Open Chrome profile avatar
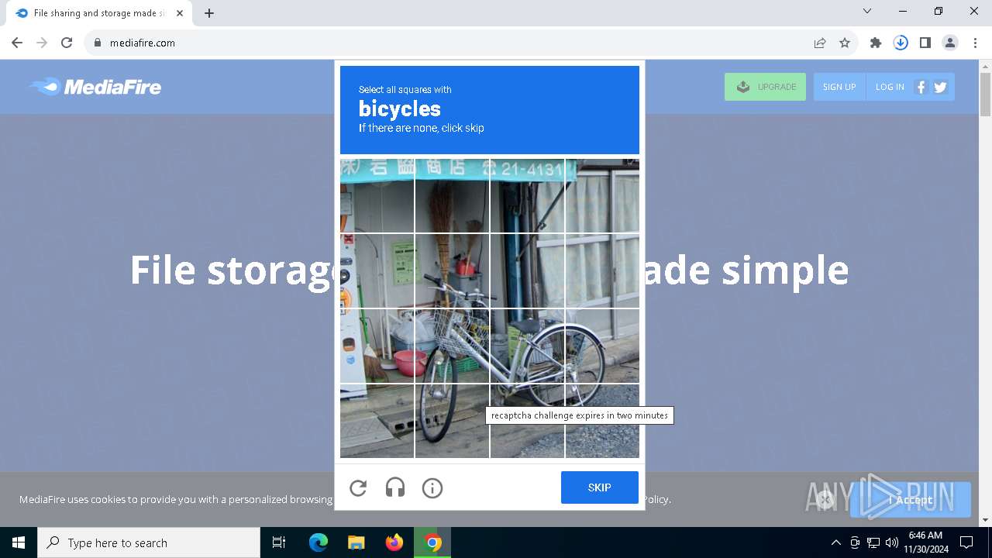 (950, 43)
